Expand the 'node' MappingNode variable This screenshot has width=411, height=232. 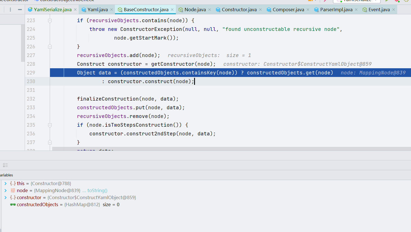click(5, 190)
